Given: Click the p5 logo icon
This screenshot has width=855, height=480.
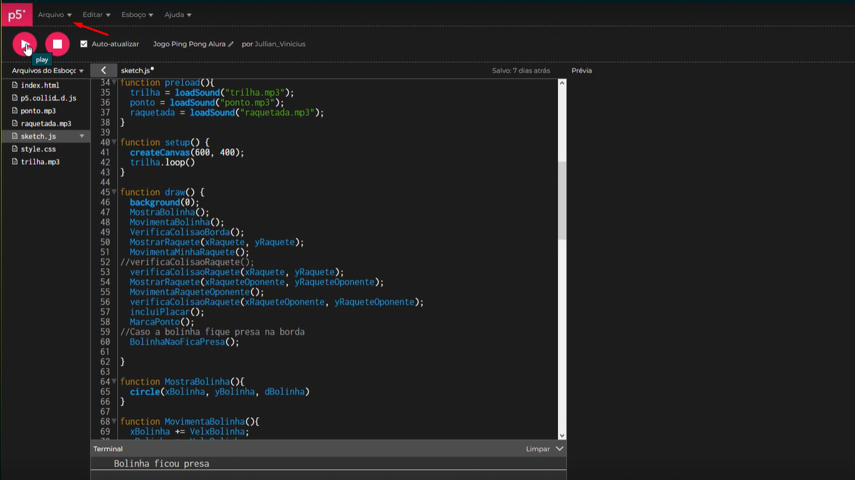Looking at the screenshot, I should (x=16, y=14).
